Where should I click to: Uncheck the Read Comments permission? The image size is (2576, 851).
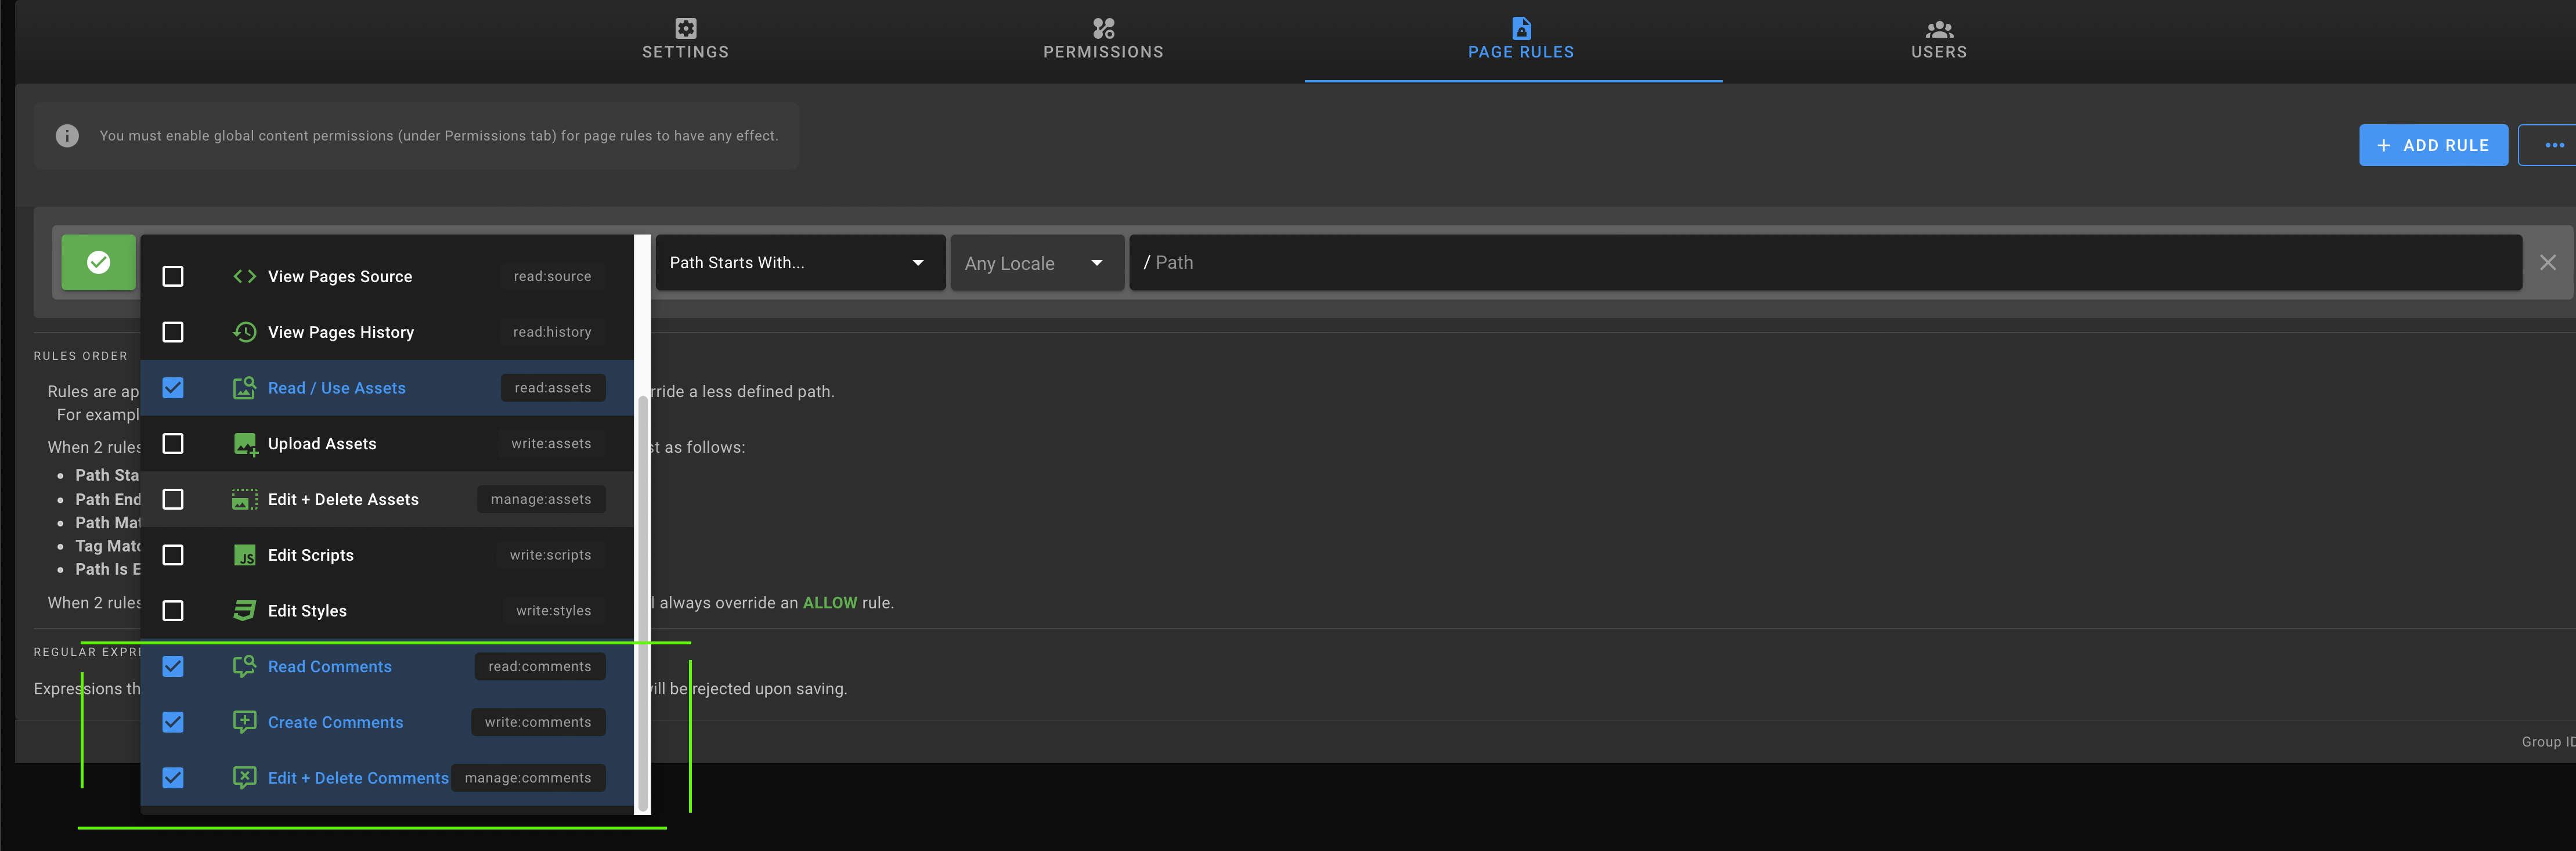[x=173, y=666]
